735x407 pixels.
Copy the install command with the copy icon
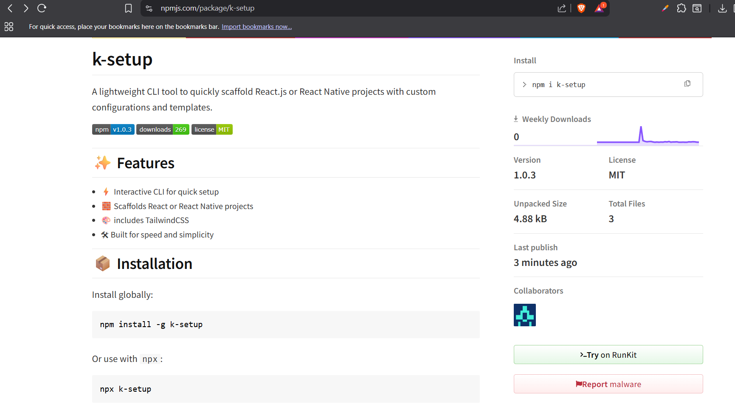tap(687, 84)
